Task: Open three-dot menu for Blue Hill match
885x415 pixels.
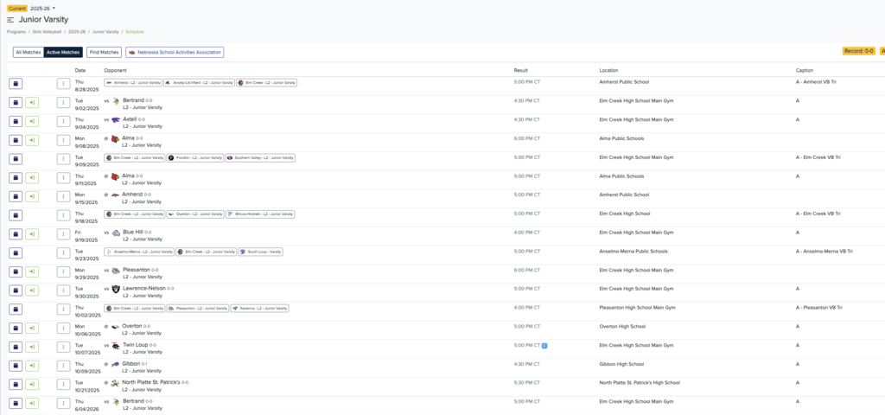Action: 63,233
